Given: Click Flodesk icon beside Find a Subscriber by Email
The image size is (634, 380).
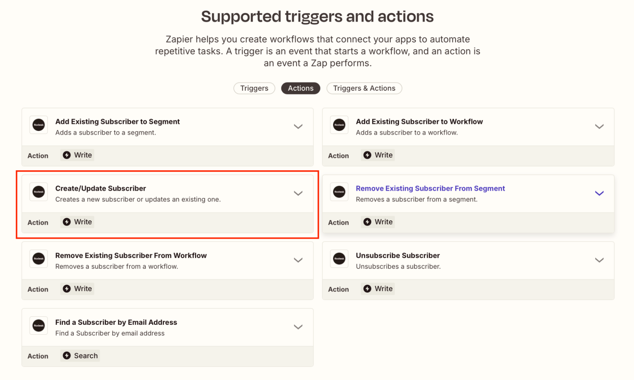Looking at the screenshot, I should pos(39,326).
